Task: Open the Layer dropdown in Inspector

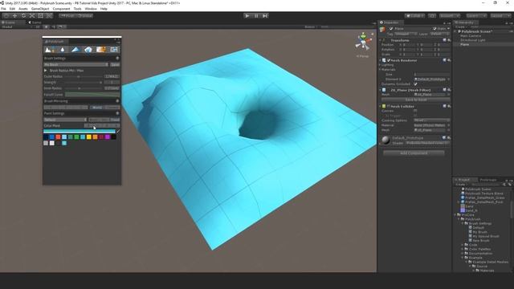Action: coord(439,34)
